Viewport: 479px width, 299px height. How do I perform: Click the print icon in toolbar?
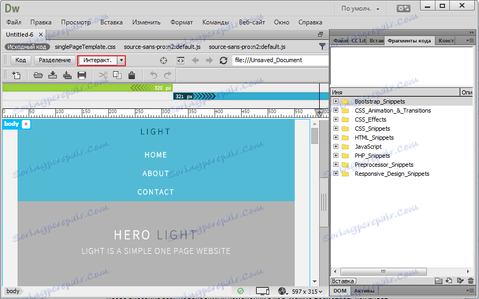point(82,75)
